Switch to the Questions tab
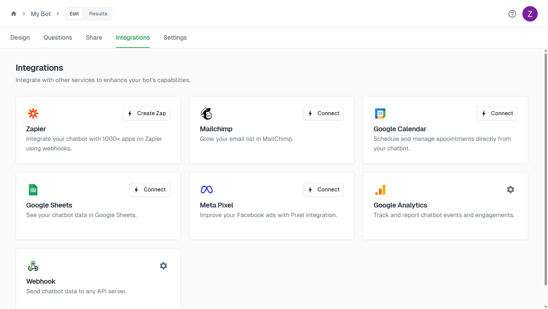This screenshot has height=309, width=548. click(x=58, y=38)
